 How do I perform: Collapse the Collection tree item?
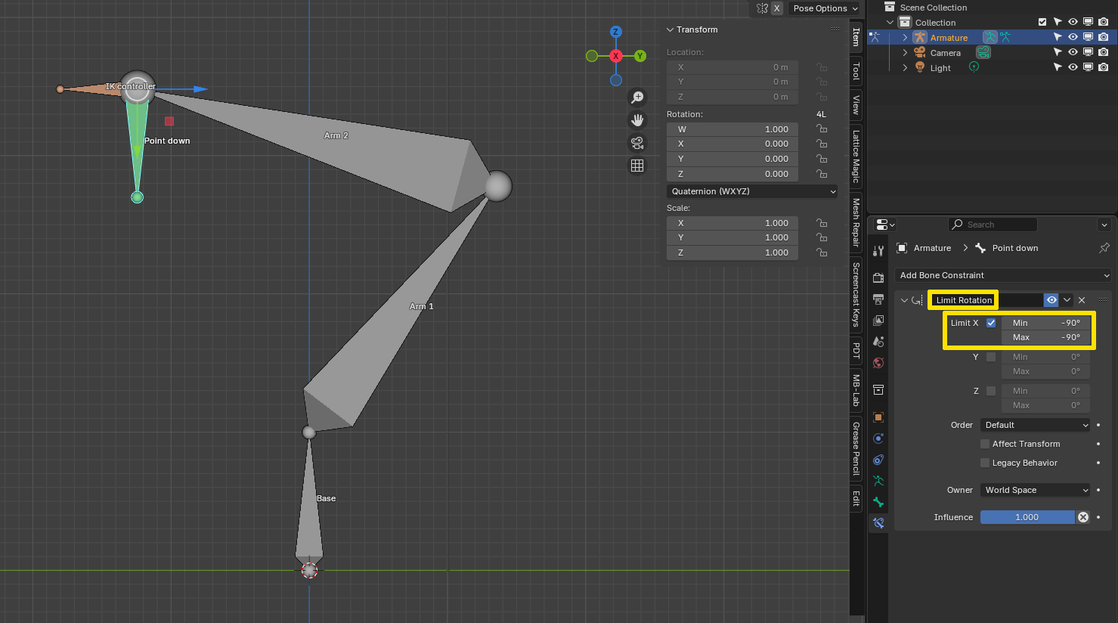(890, 22)
